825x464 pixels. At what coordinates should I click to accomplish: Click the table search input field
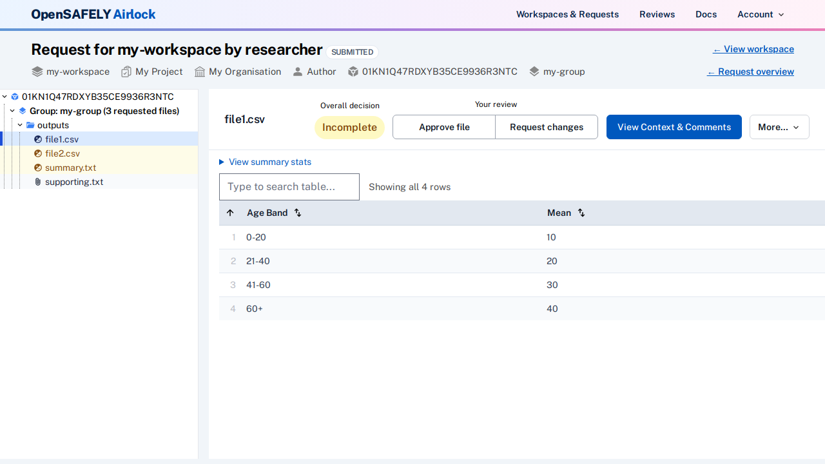click(x=289, y=187)
